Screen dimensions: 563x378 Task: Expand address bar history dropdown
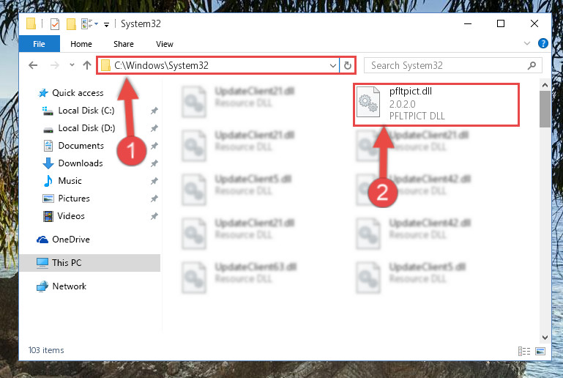tap(333, 66)
